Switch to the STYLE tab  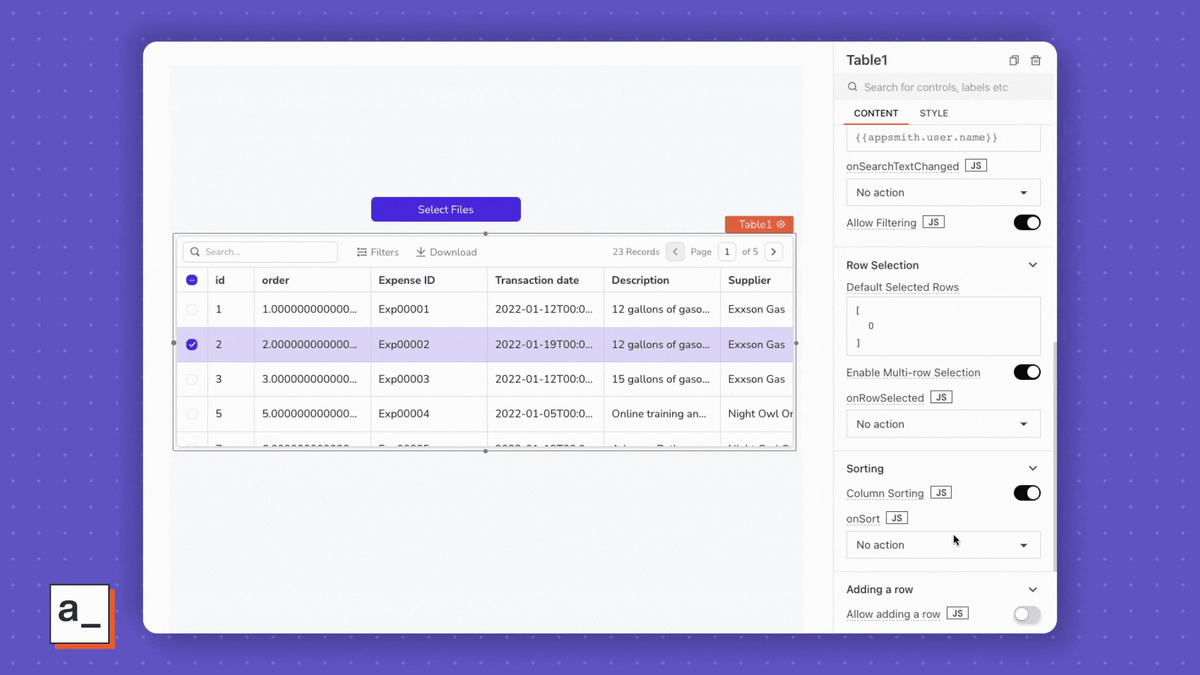[x=933, y=113]
